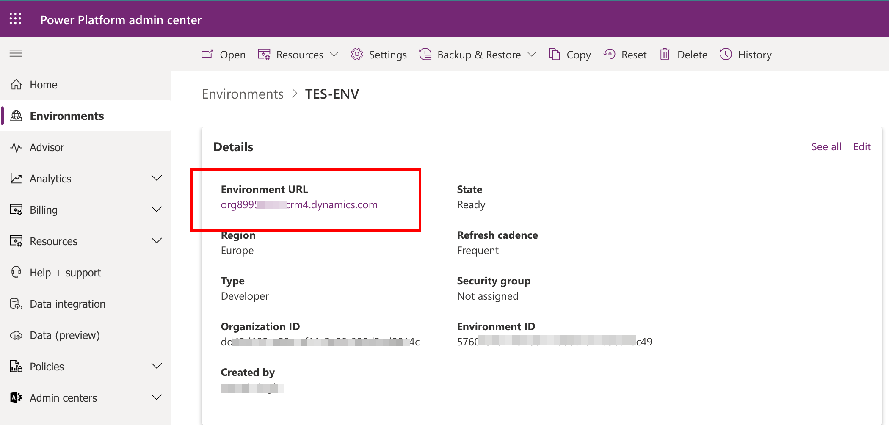Click the Frequent refresh cadence value
Viewport: 889px width, 425px height.
click(x=478, y=251)
